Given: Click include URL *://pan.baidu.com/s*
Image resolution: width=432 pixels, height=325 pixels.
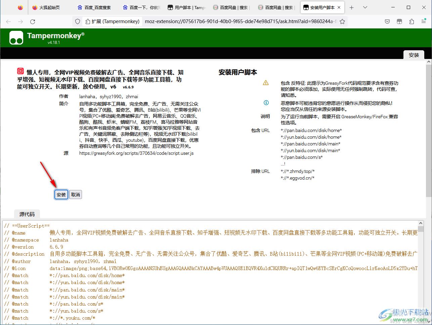Looking at the screenshot, I should point(302,157).
